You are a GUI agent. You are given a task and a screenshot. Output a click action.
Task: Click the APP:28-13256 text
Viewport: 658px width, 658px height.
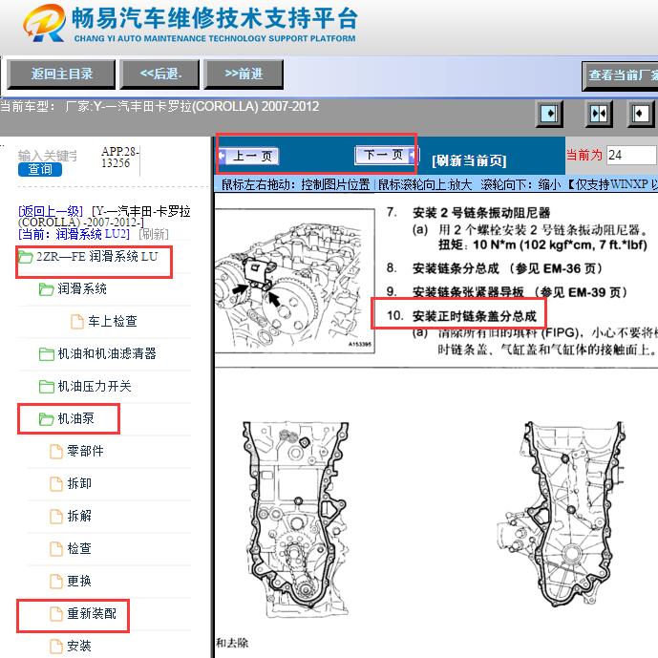[x=120, y=157]
